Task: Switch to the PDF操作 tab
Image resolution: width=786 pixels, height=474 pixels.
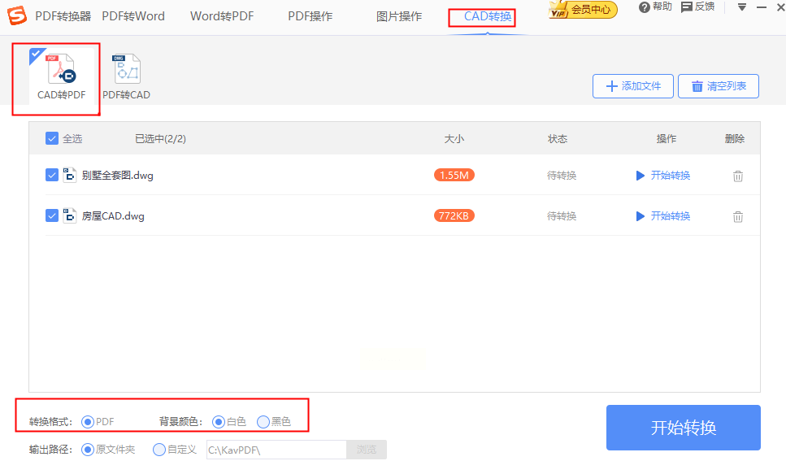Action: (310, 16)
